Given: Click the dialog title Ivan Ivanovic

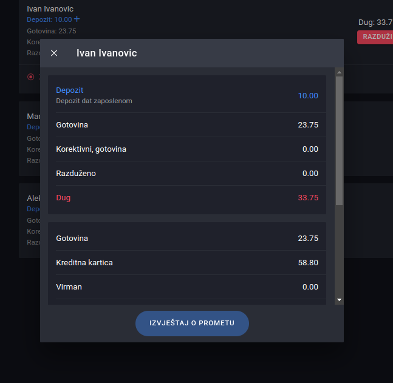Looking at the screenshot, I should [x=106, y=53].
